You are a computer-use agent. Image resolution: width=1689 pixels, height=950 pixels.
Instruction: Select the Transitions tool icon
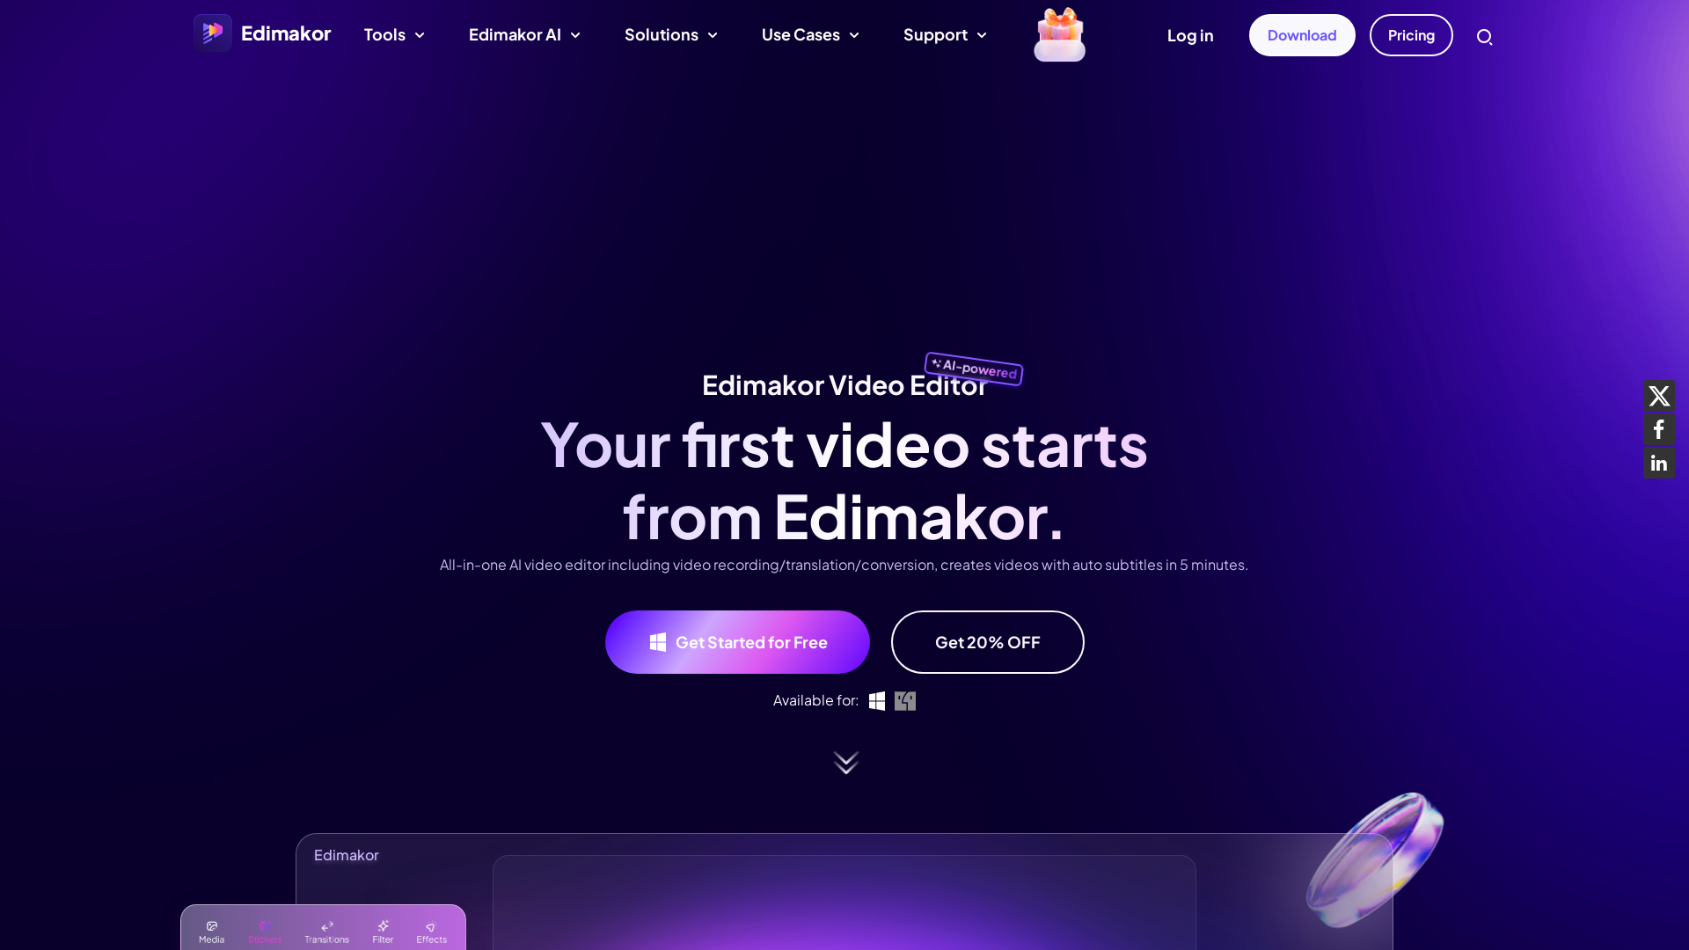[x=327, y=925]
